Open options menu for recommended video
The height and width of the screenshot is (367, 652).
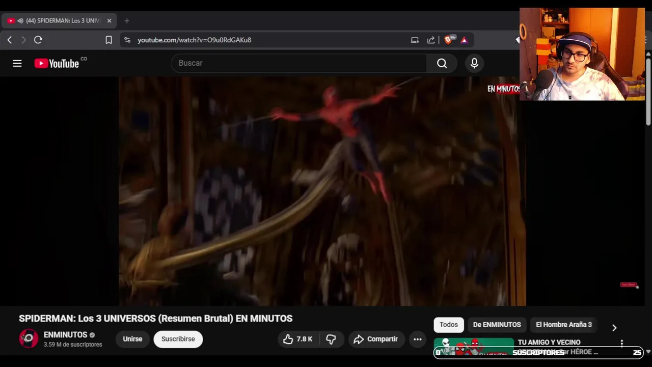point(621,343)
